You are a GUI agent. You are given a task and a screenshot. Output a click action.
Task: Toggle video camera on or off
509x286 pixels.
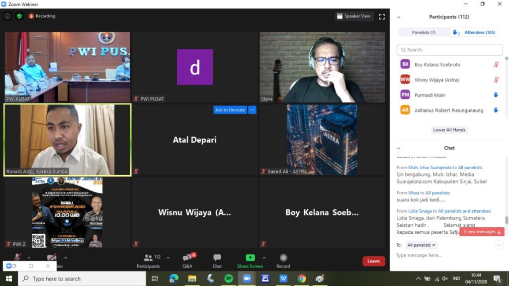(51, 258)
